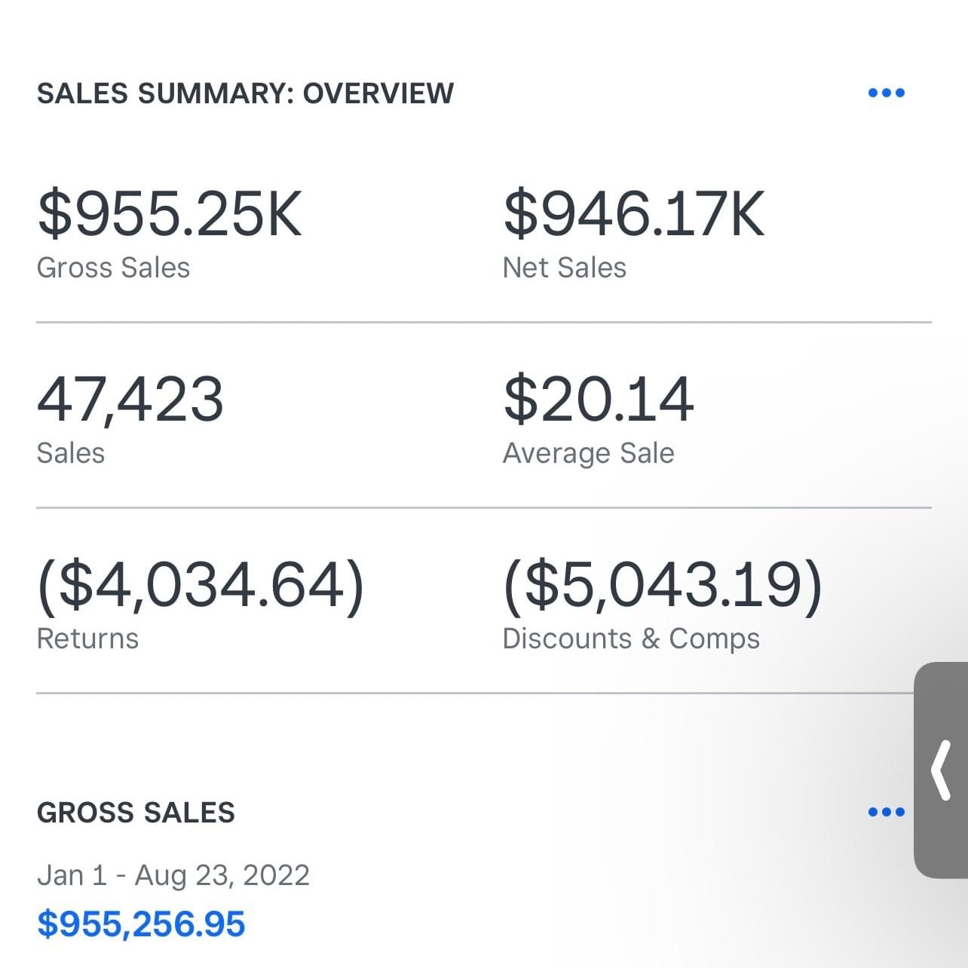Select the 47,423 sales count figure
The width and height of the screenshot is (968, 968).
pyautogui.click(x=130, y=399)
